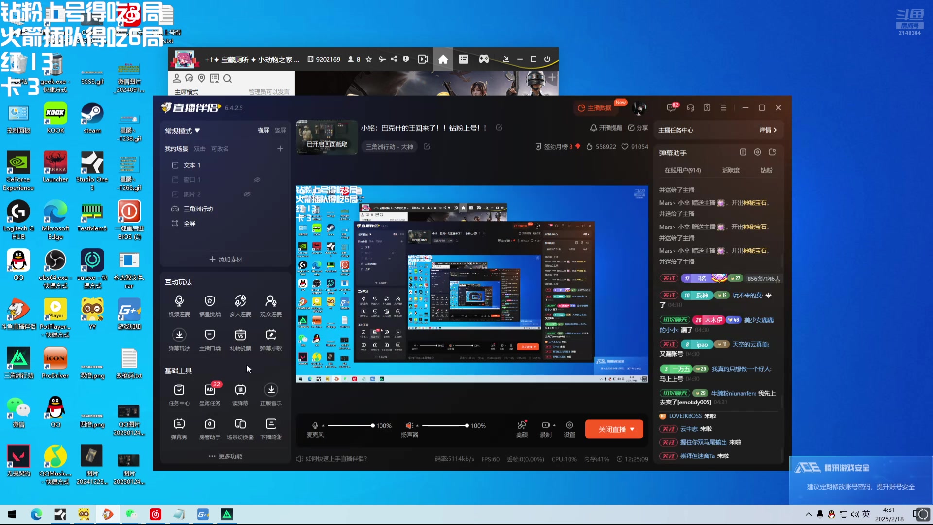The width and height of the screenshot is (933, 525).
Task: Click 分享 share link
Action: (x=638, y=128)
